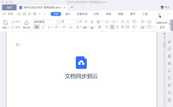Increase font size with A+ icon

pos(81,22)
